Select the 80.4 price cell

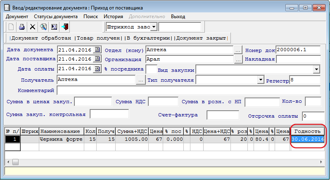point(261,139)
